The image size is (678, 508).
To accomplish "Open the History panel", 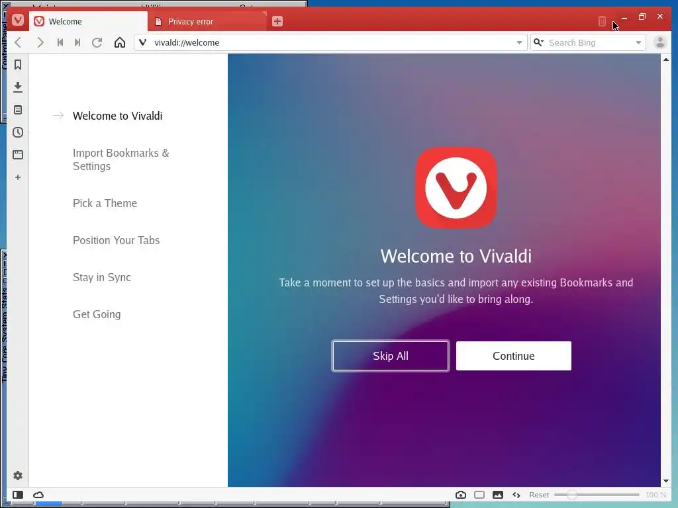I will pyautogui.click(x=18, y=132).
